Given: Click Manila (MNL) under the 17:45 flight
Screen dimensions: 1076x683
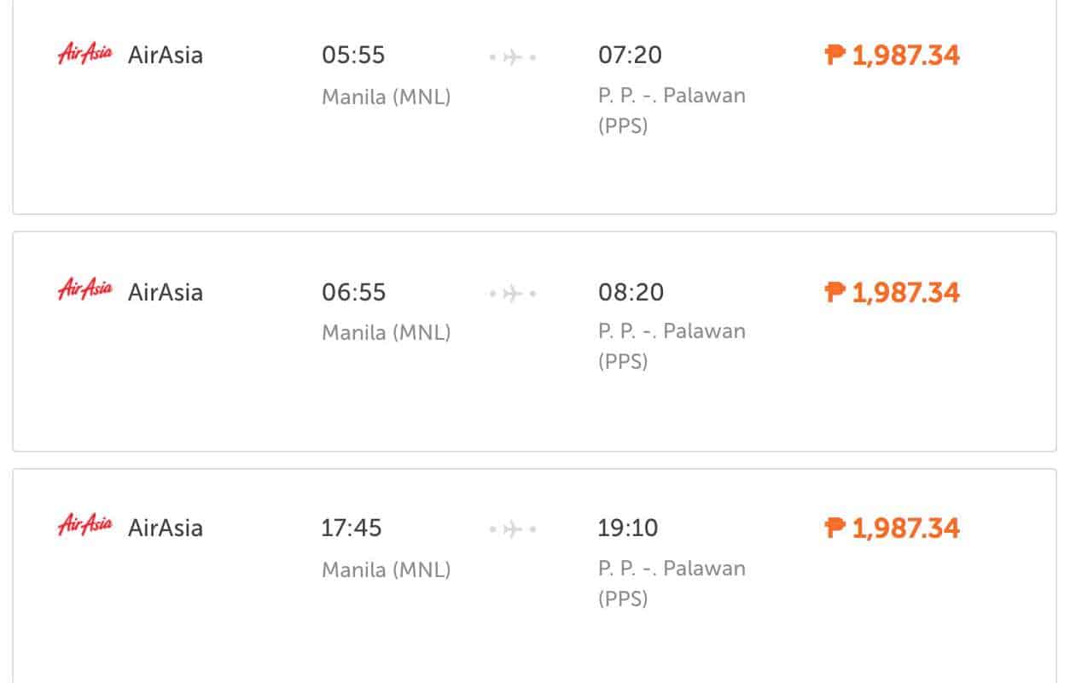Looking at the screenshot, I should (386, 569).
